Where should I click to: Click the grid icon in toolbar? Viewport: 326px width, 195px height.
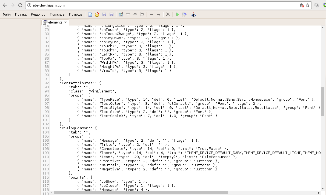click(x=128, y=14)
